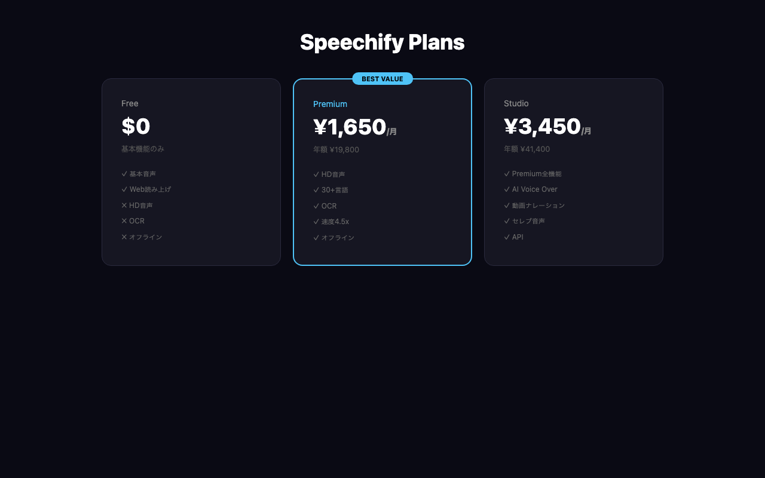Viewport: 765px width, 478px height.
Task: Click the $0 price in Free plan
Action: tap(136, 126)
